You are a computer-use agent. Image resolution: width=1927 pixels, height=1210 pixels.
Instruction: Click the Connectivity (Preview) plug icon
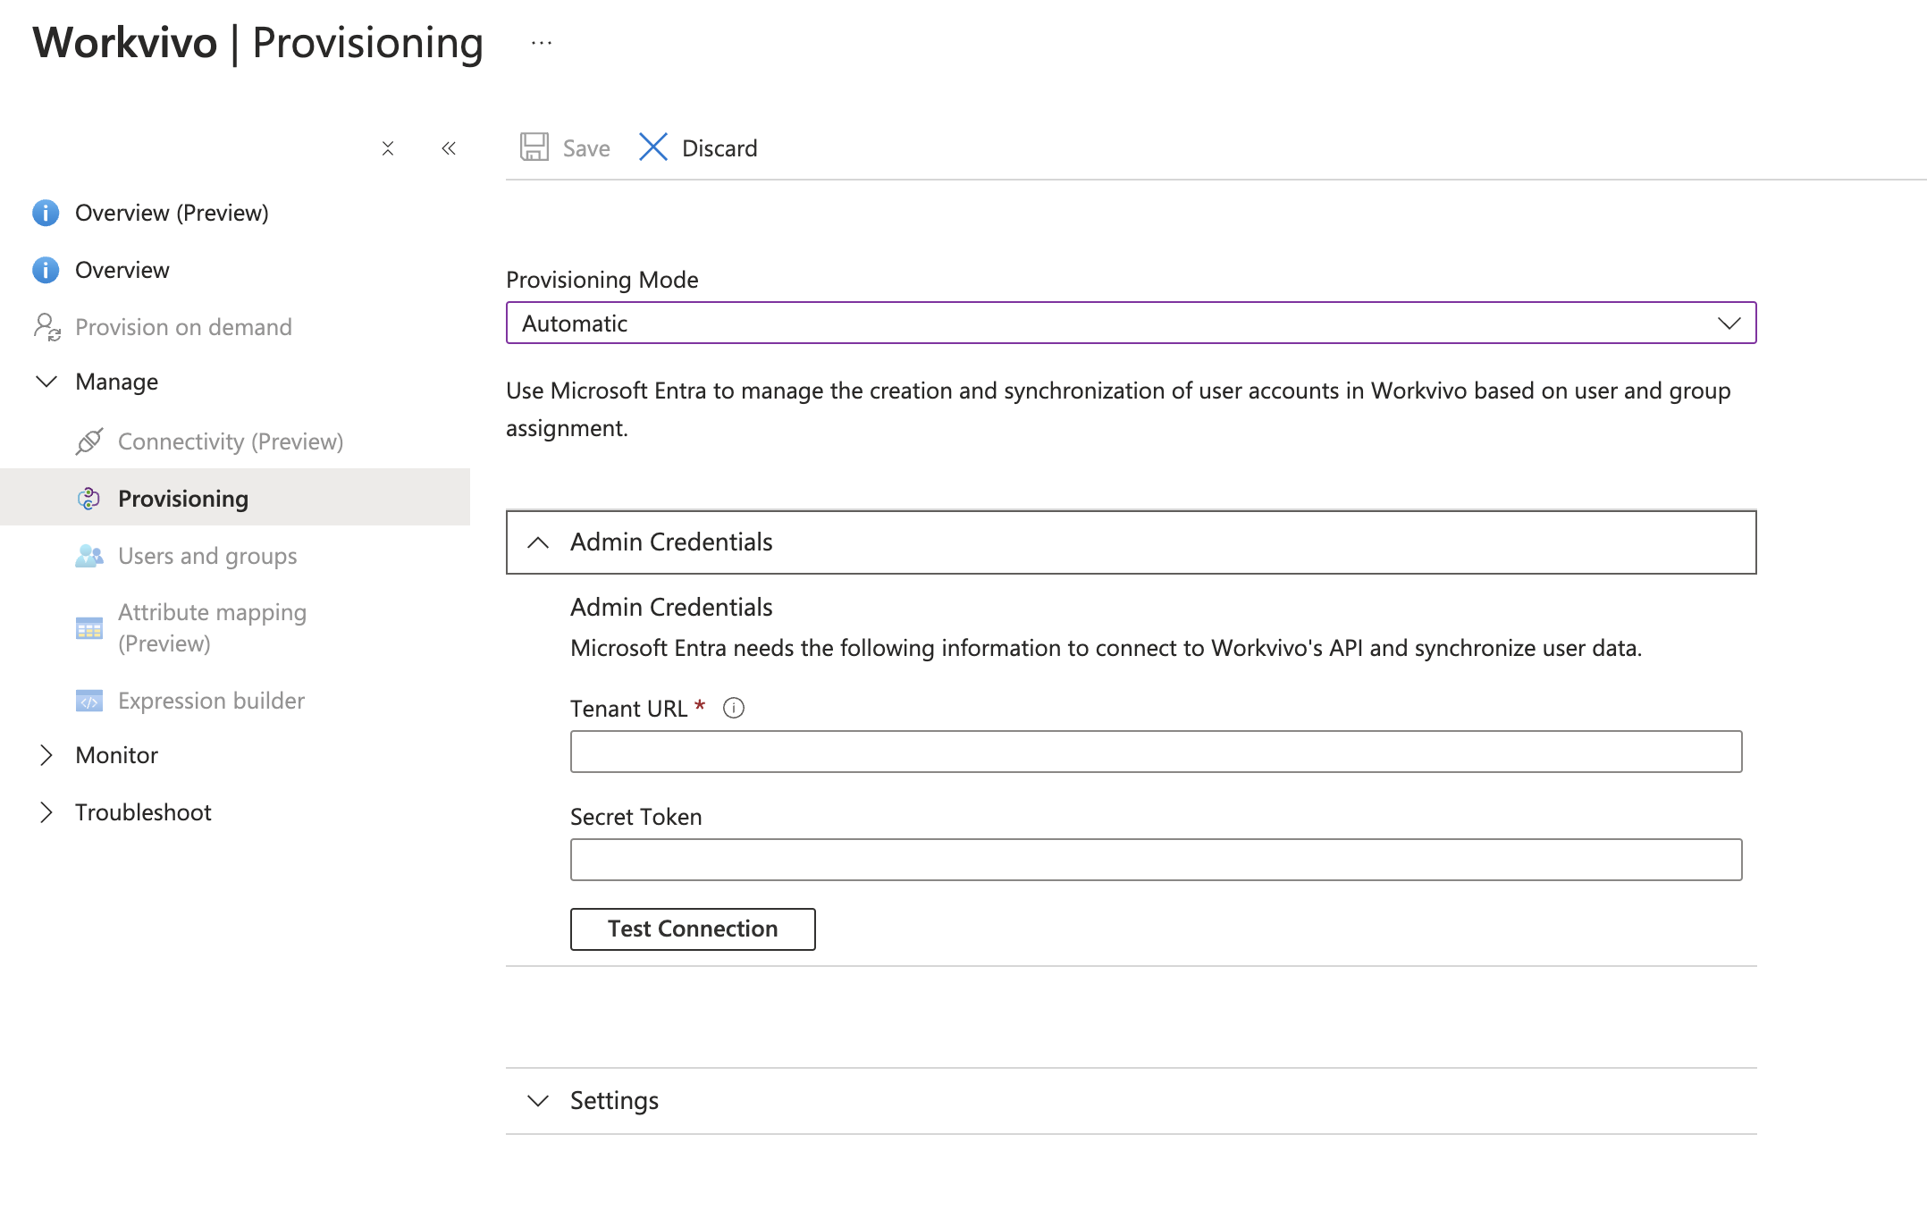click(89, 441)
